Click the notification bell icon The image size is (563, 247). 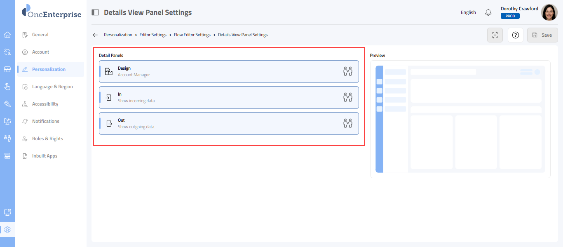click(x=488, y=12)
